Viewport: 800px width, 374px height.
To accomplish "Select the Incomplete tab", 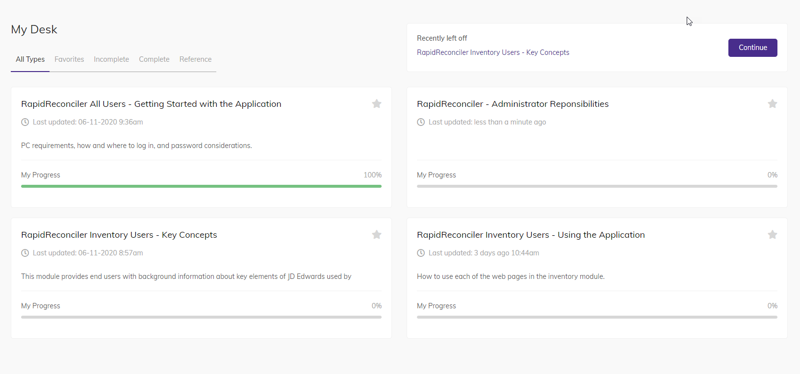I will click(x=111, y=59).
